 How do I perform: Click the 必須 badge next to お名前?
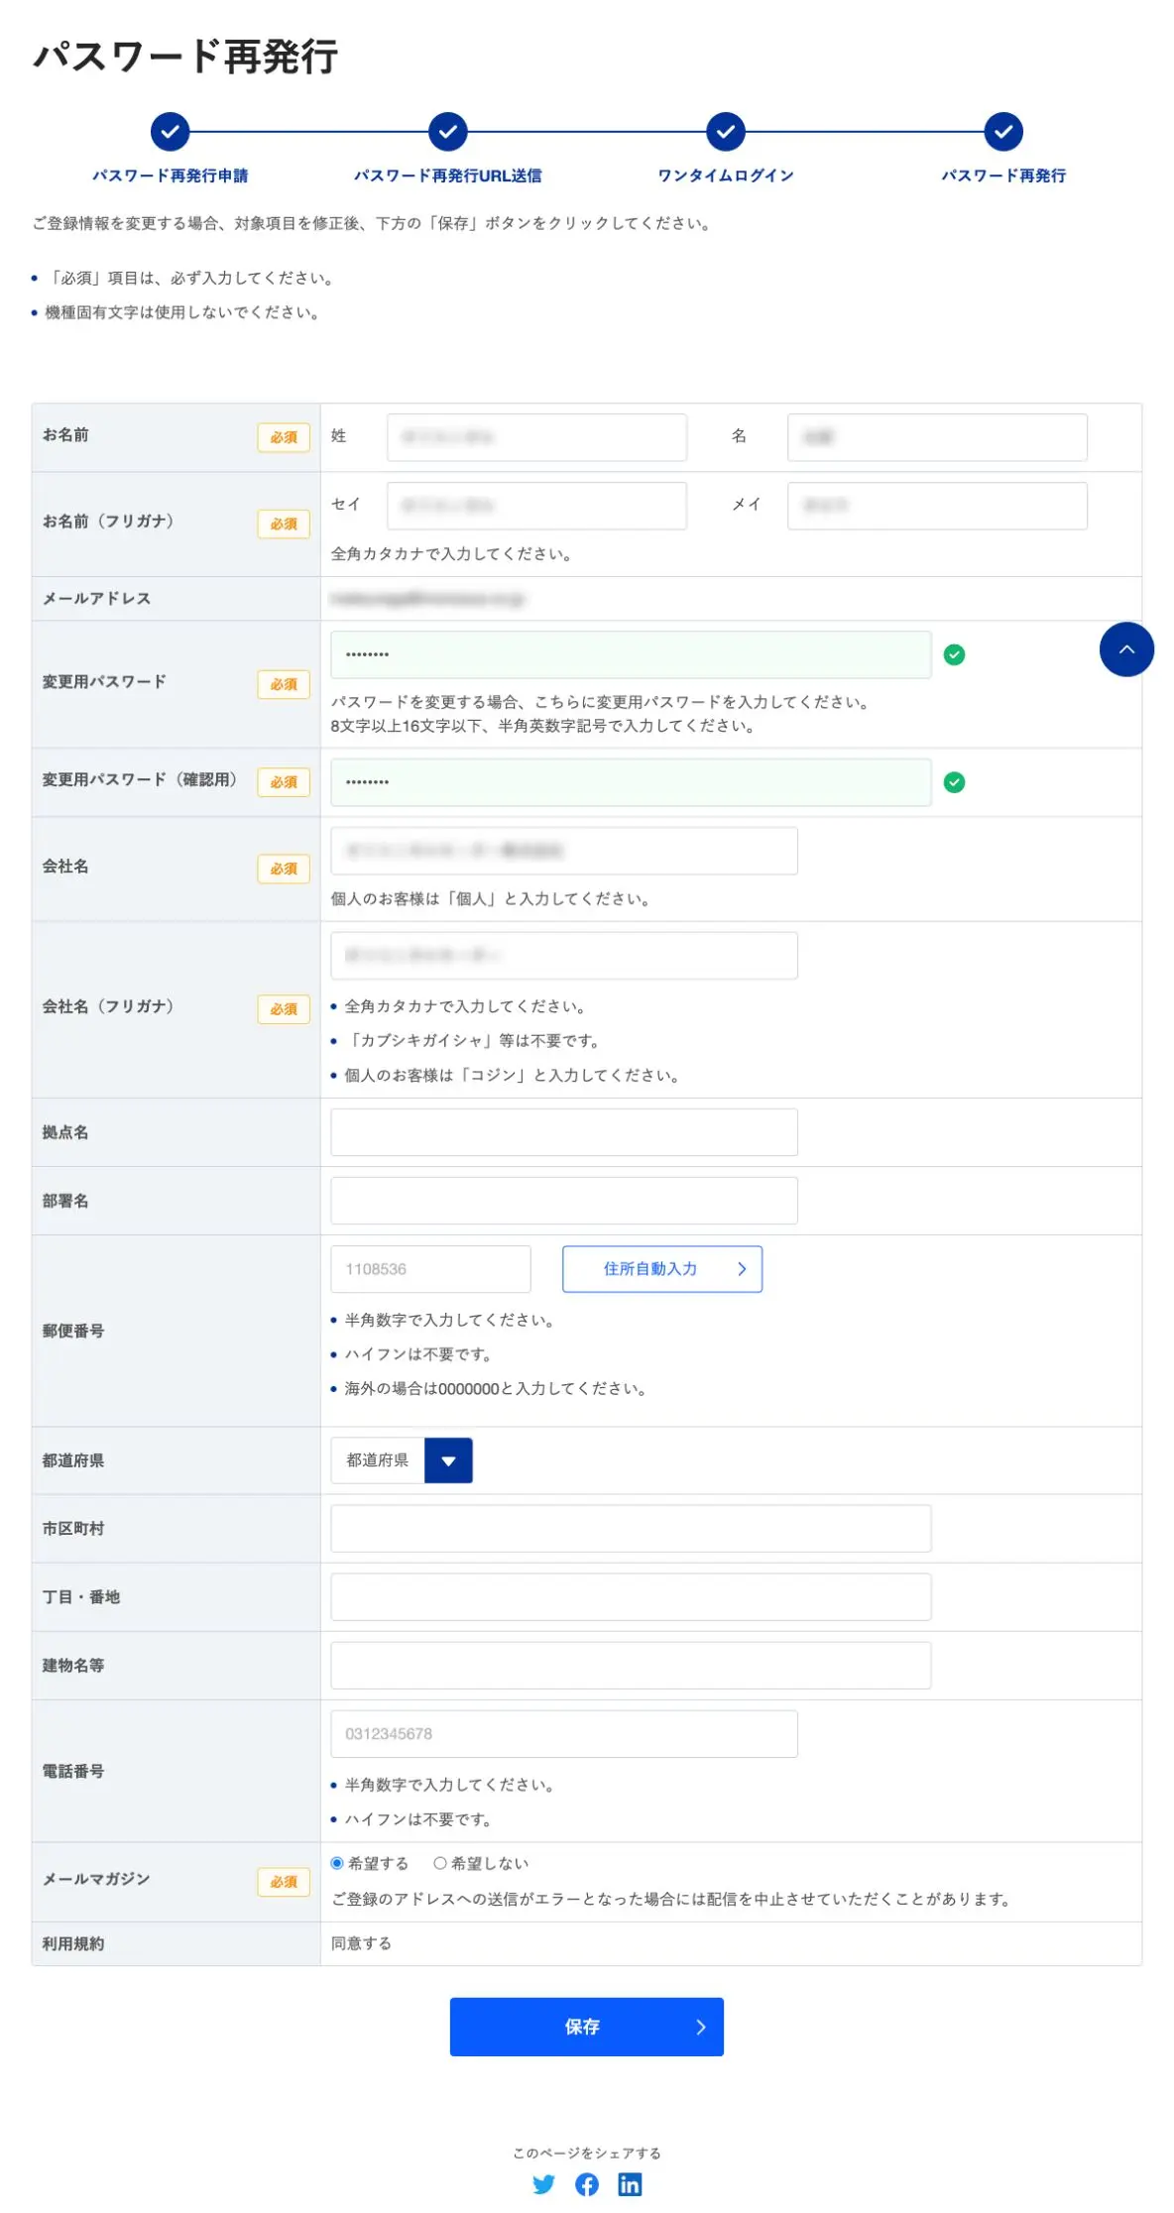pyautogui.click(x=284, y=437)
